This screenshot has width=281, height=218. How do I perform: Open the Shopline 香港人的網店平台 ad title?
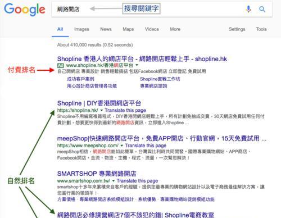coord(142,59)
